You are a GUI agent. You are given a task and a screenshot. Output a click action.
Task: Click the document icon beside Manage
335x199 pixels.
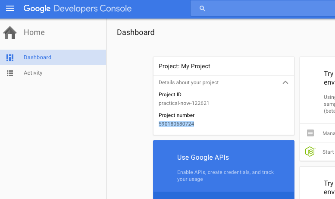point(310,133)
